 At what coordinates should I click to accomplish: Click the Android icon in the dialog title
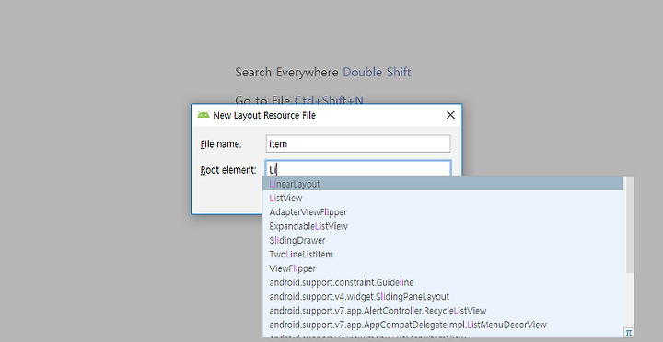(204, 115)
